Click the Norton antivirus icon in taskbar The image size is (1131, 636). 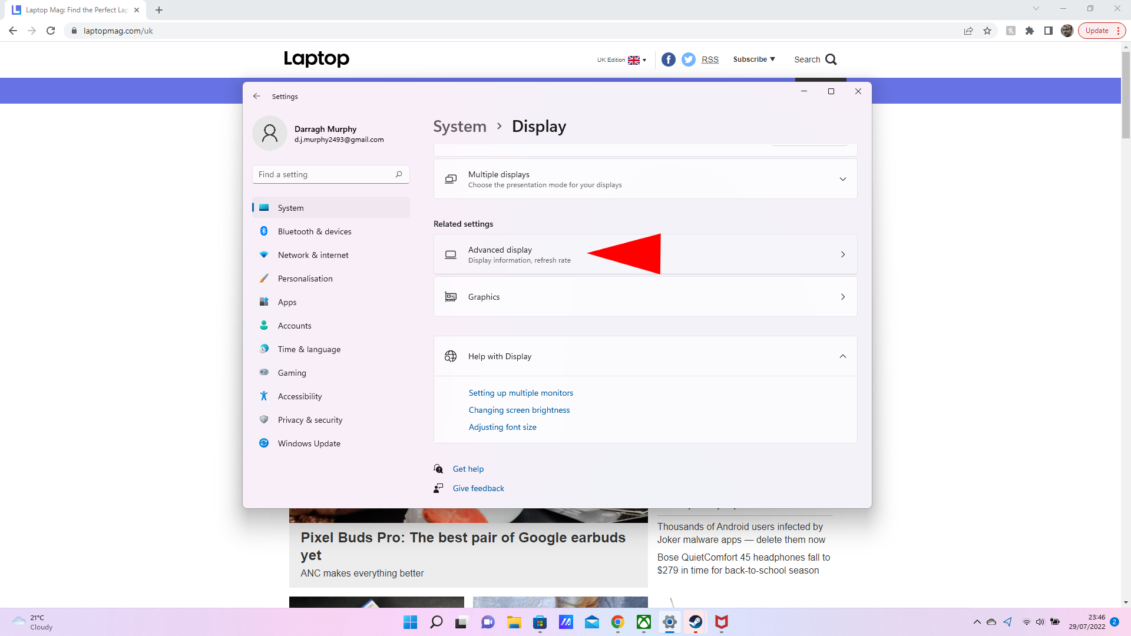(720, 622)
